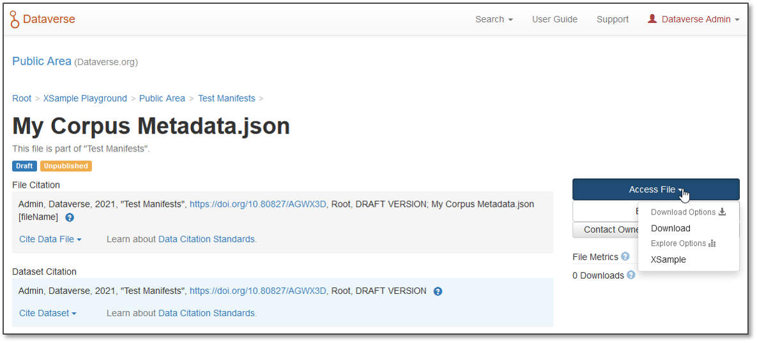The image size is (757, 343).
Task: Click the Explore Options header text
Action: (x=678, y=243)
